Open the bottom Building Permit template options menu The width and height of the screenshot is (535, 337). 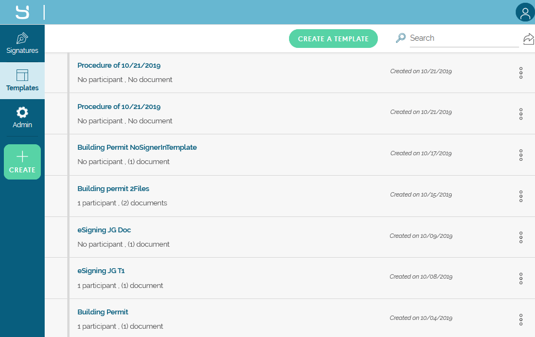pos(521,319)
